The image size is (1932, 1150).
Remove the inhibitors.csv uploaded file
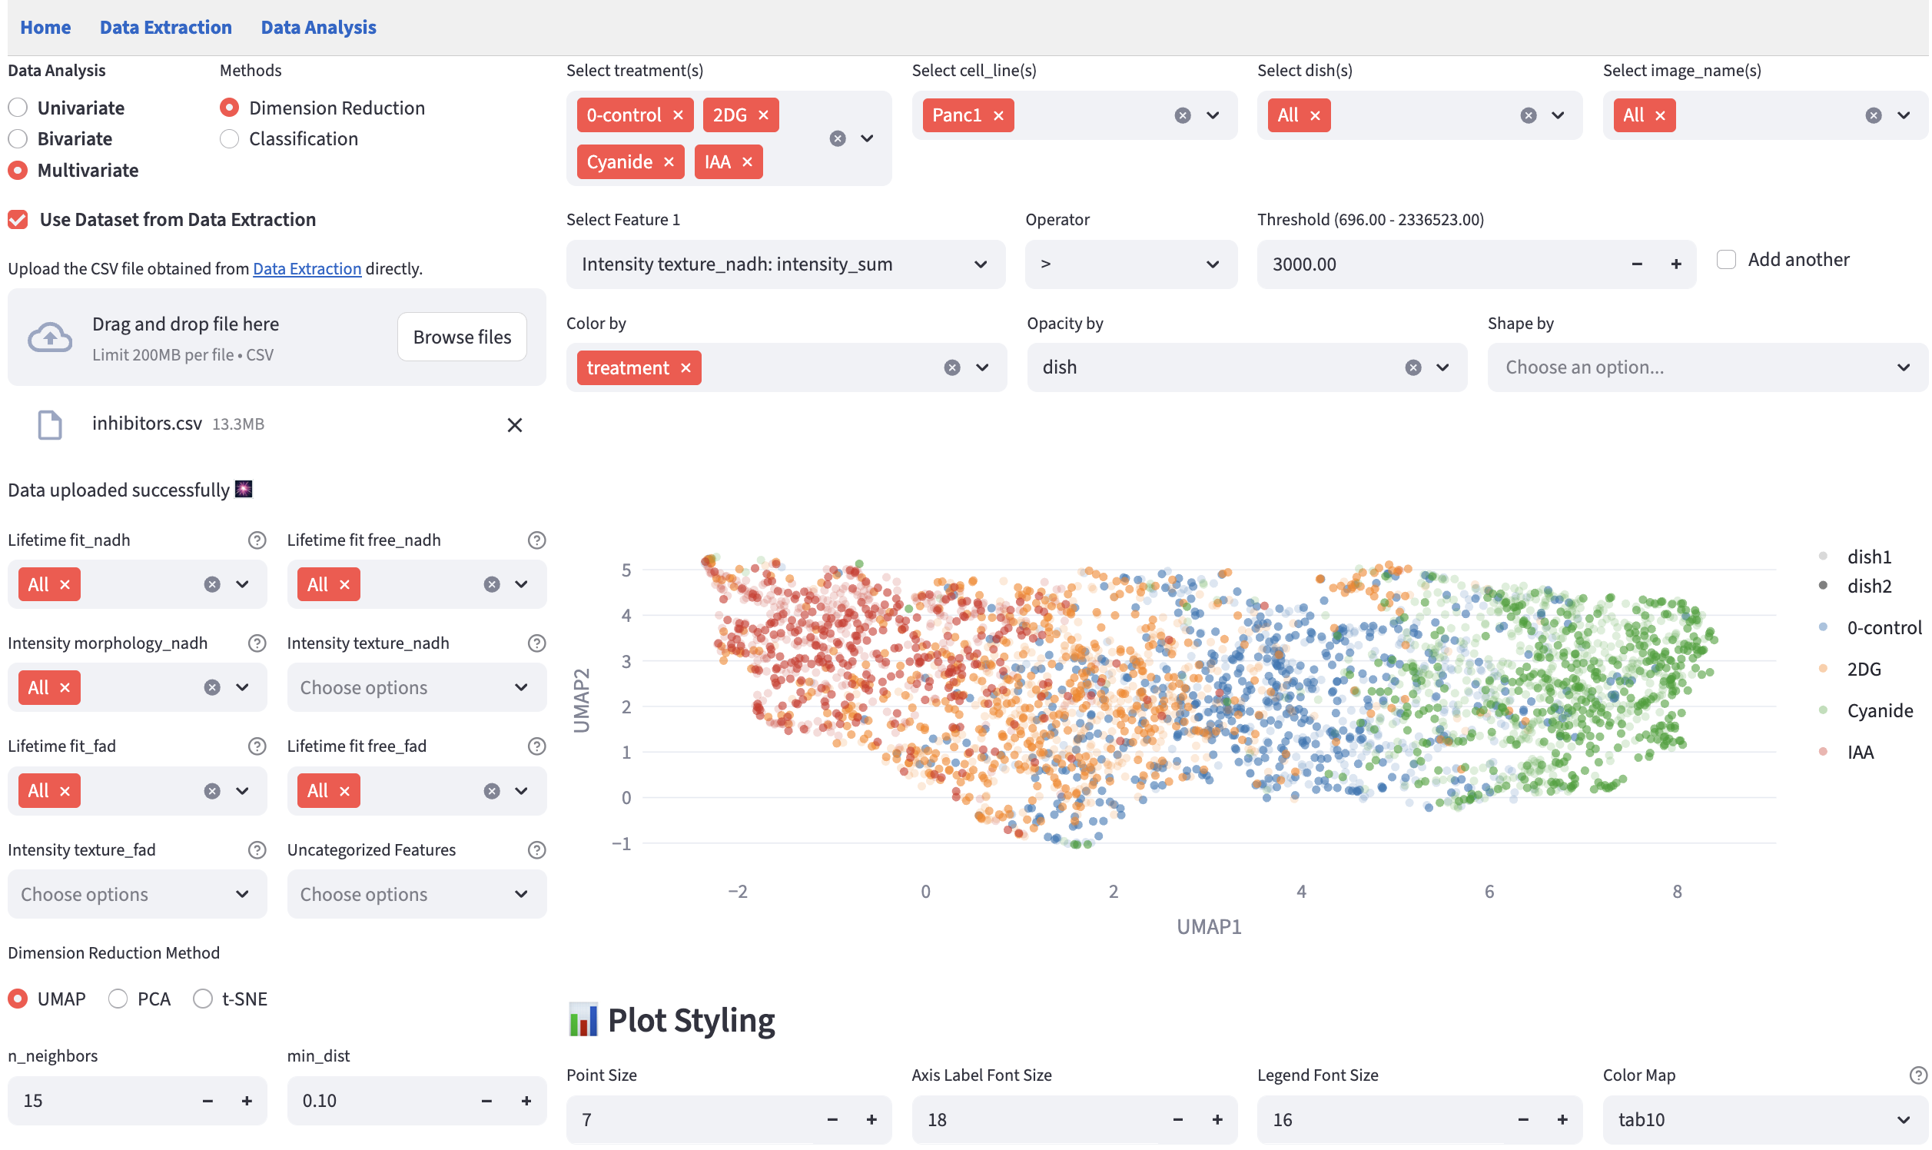click(514, 424)
